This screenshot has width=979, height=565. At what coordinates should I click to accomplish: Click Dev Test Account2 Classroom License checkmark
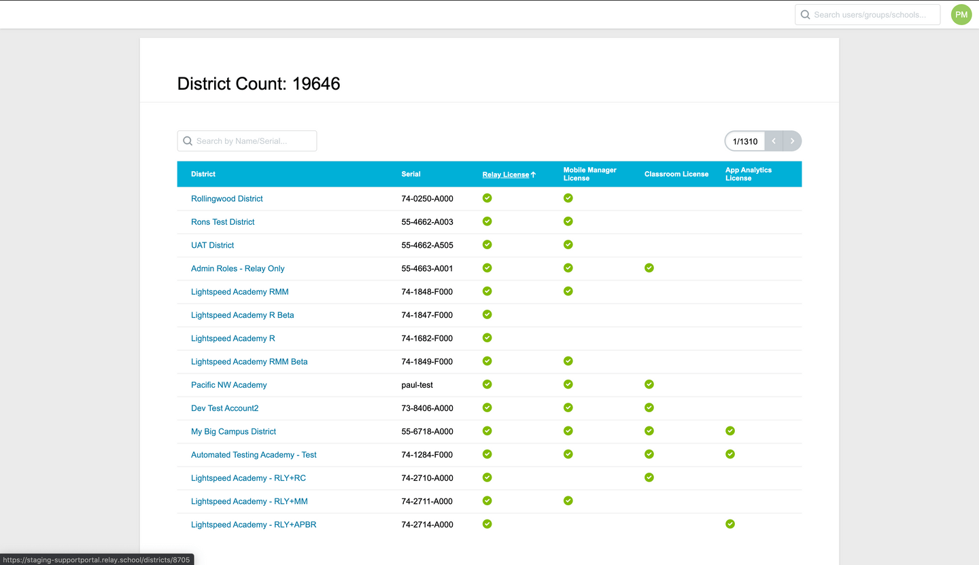(649, 407)
